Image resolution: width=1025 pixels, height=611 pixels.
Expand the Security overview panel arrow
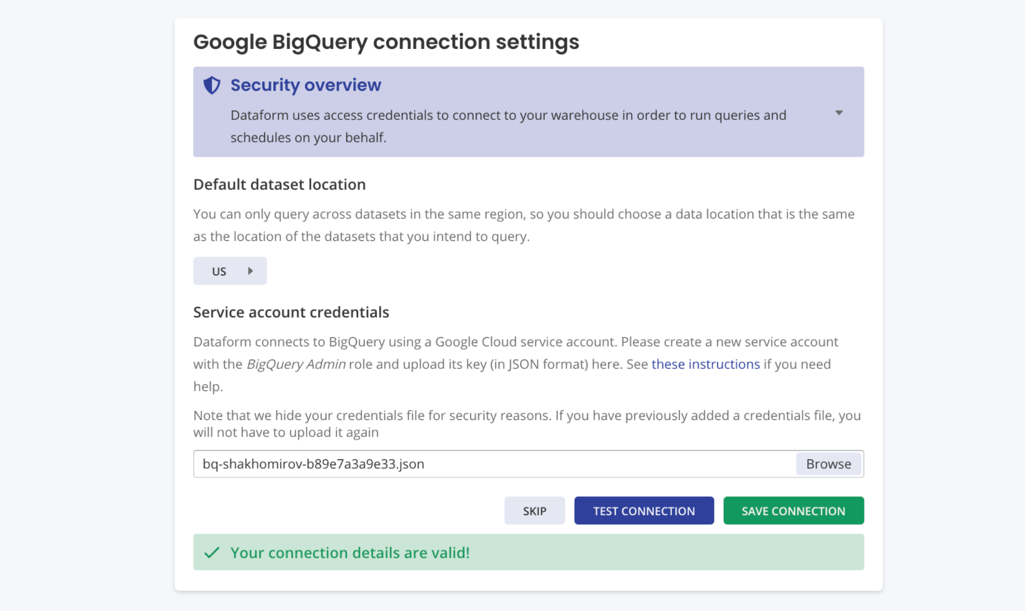point(838,113)
